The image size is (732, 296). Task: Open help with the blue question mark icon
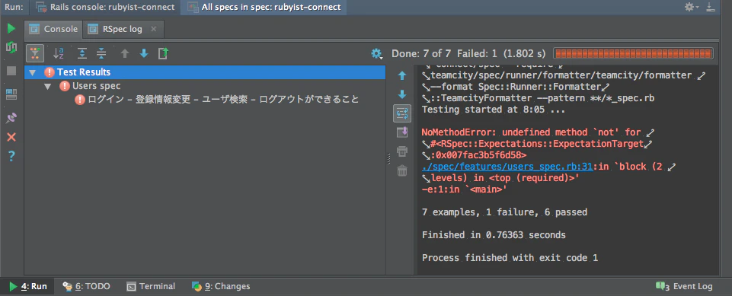(x=11, y=156)
